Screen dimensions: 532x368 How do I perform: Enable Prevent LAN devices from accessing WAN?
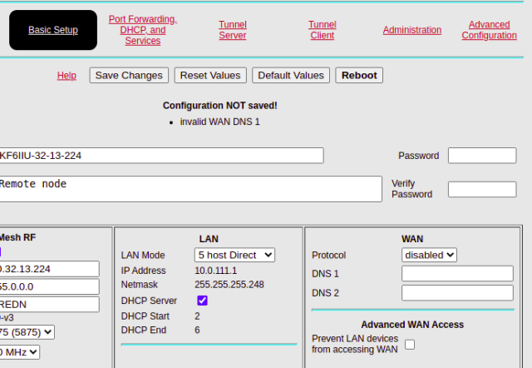(x=410, y=344)
